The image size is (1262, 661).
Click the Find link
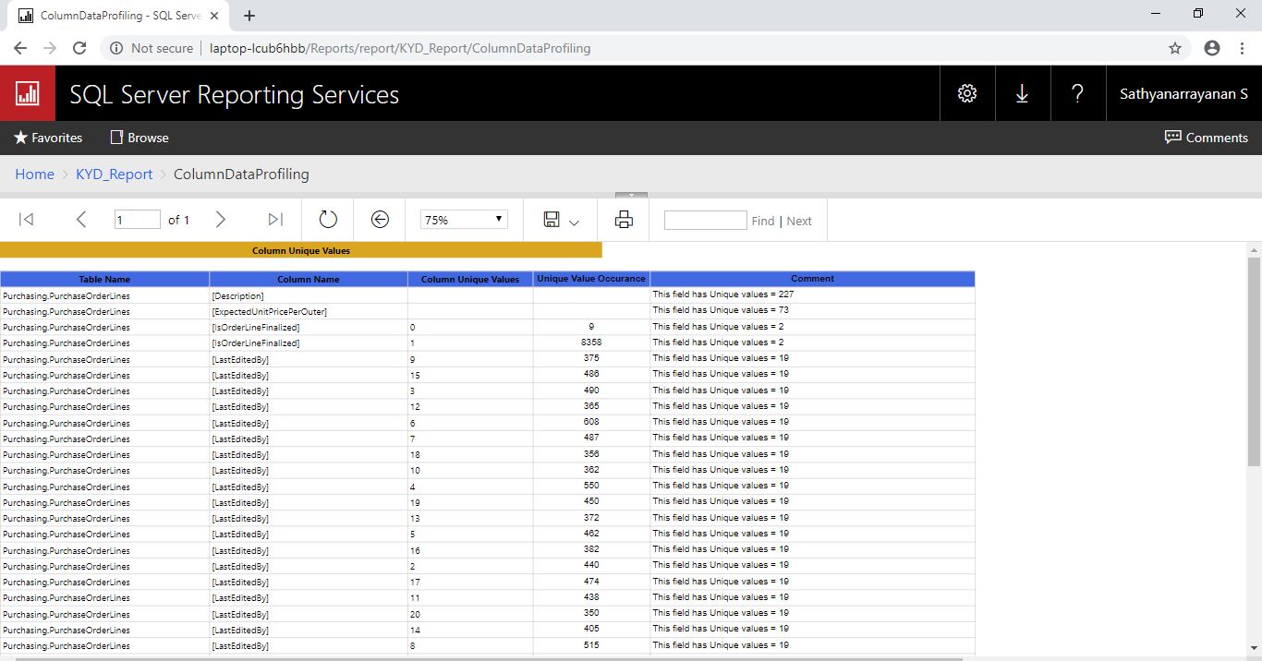click(763, 221)
